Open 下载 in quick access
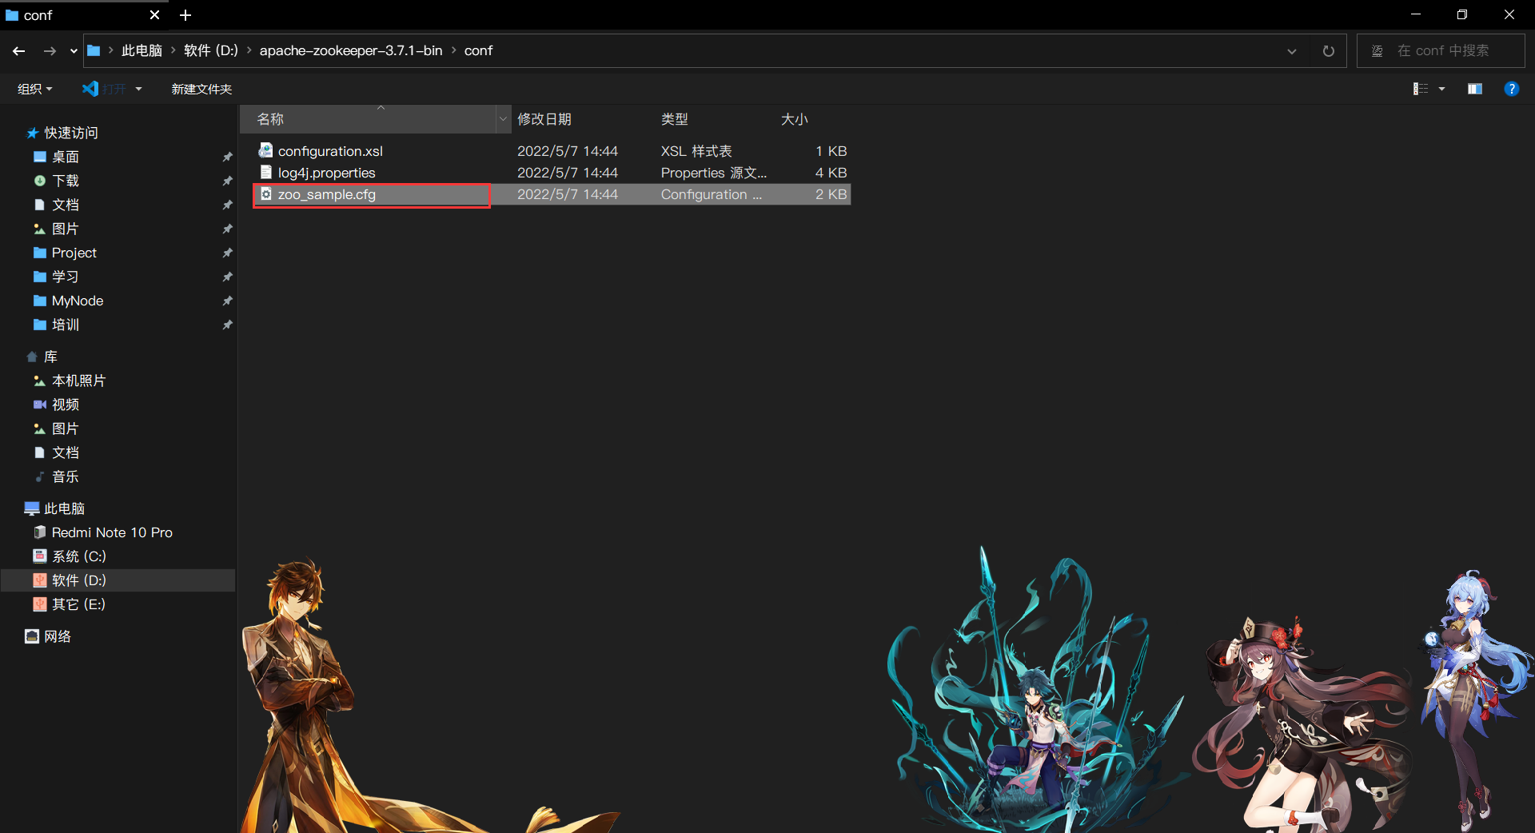Screen dimensions: 1535x833 point(66,181)
